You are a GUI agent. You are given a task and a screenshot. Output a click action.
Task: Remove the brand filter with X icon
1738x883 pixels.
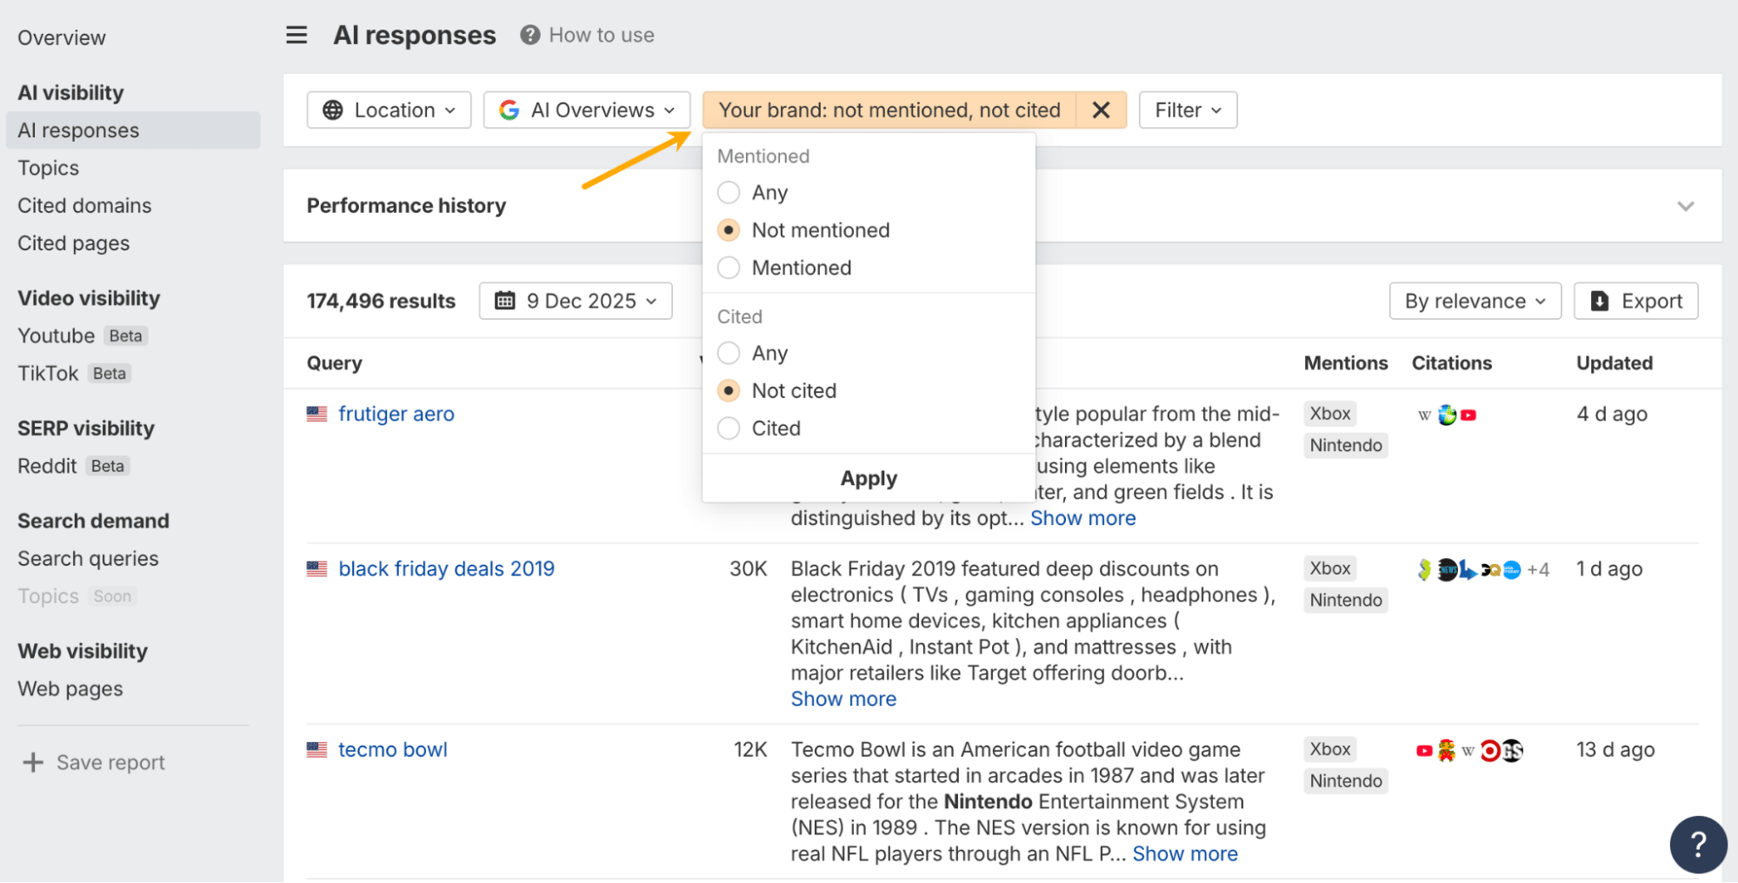coord(1101,110)
